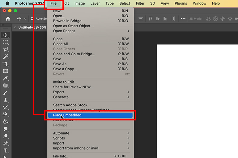Select the Magic Wand tool
The width and height of the screenshot is (238, 158).
tap(6, 57)
